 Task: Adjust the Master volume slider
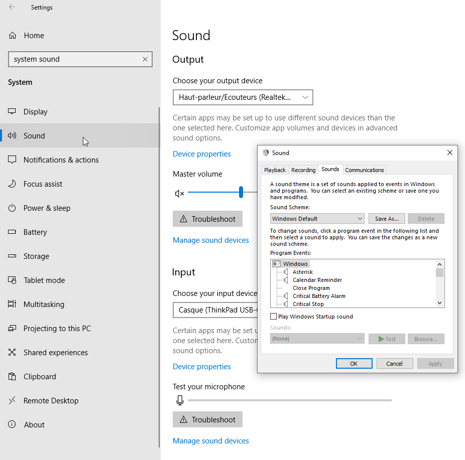click(240, 192)
